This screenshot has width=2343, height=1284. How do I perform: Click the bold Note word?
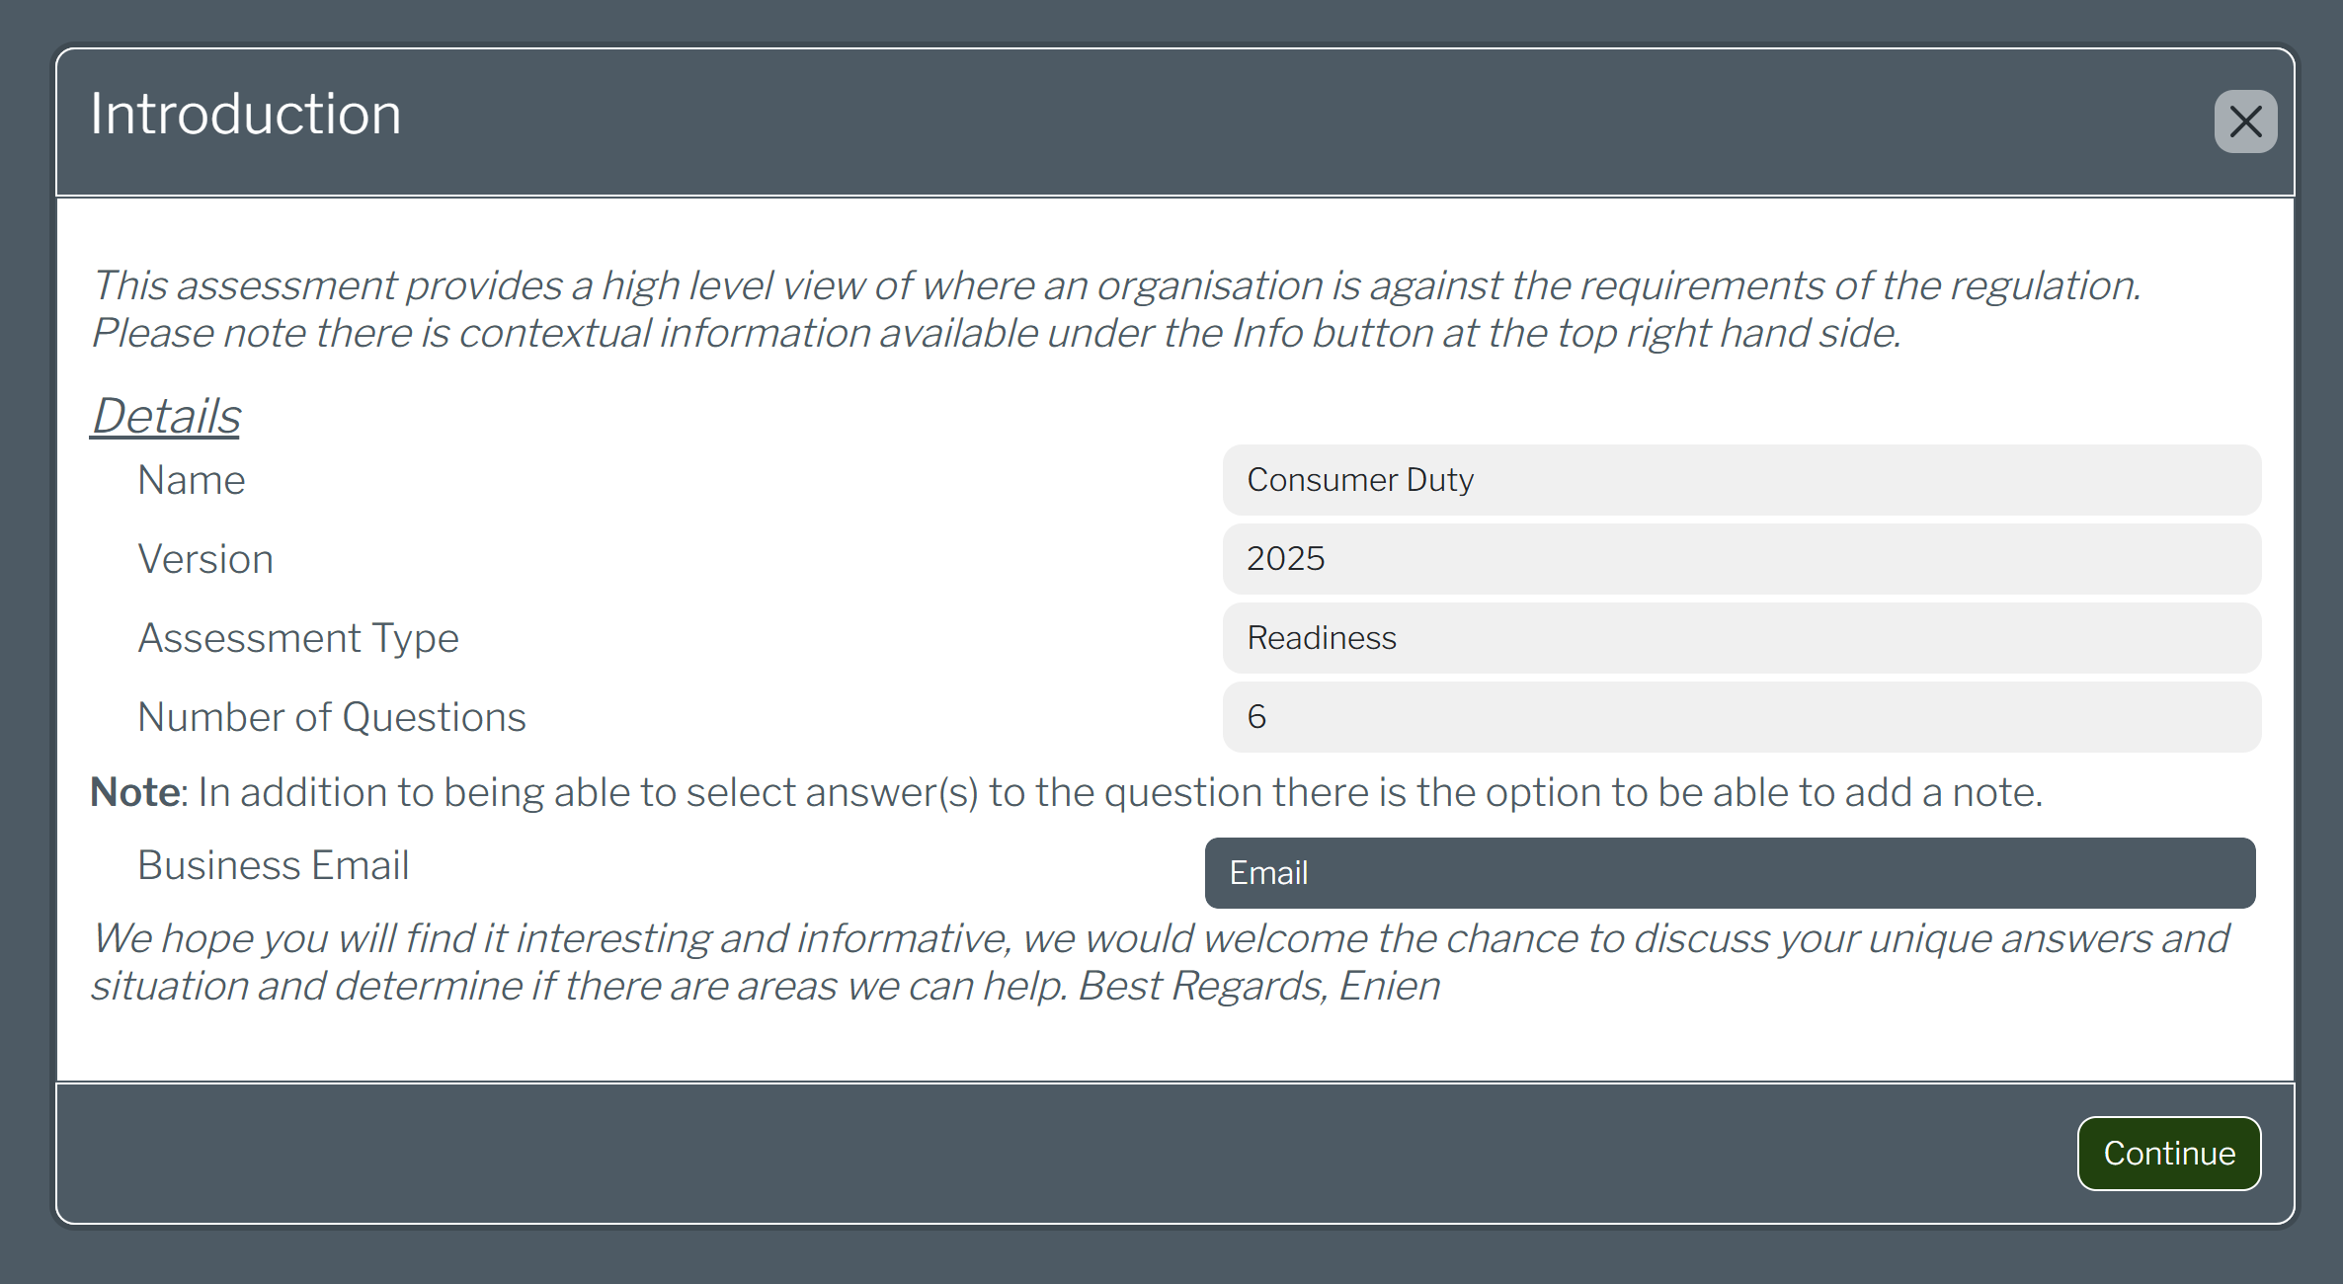(x=135, y=792)
